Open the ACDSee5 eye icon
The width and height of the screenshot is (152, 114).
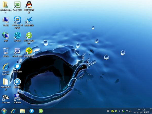pos(6,97)
